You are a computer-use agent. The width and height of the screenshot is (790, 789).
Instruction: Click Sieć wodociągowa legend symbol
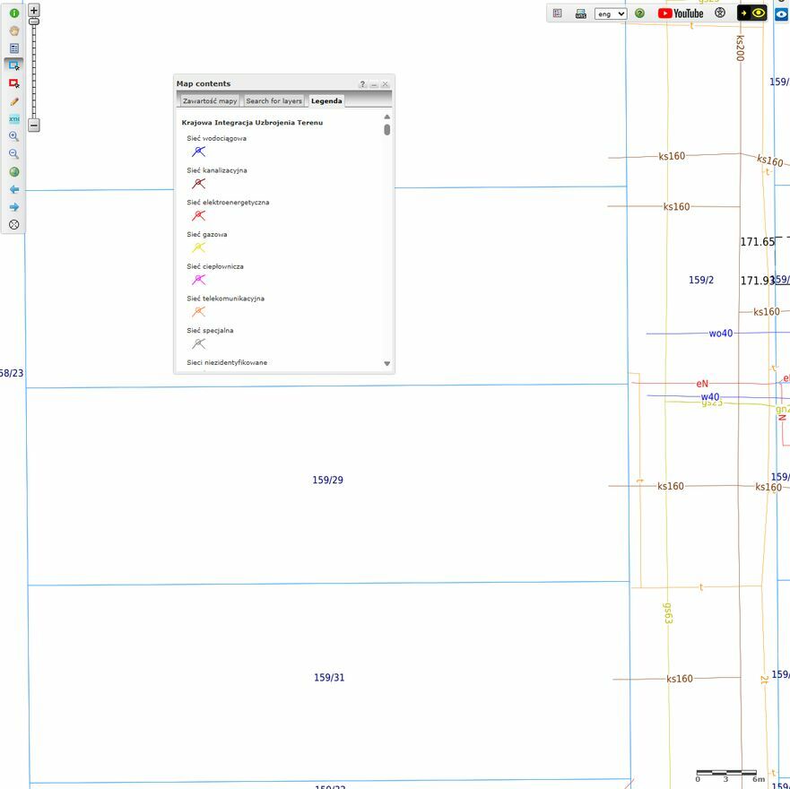tap(198, 152)
